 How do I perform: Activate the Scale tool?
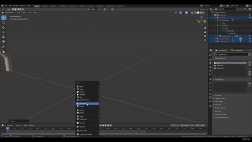4,37
